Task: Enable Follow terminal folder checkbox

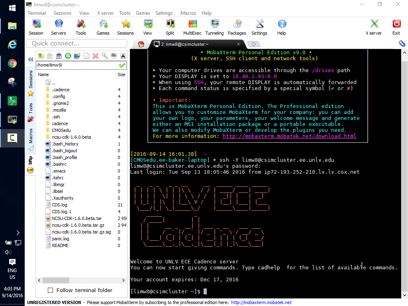Action: tap(51, 290)
